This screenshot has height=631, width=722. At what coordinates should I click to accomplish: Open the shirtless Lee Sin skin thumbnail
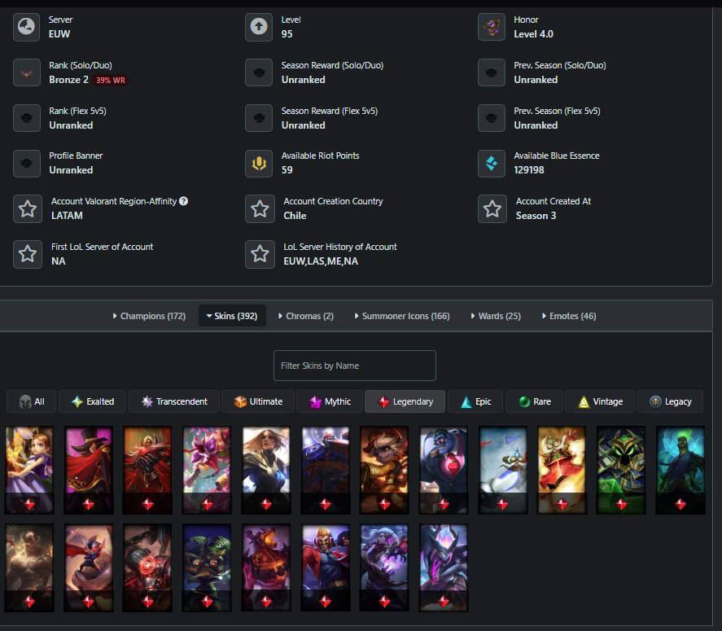[29, 567]
